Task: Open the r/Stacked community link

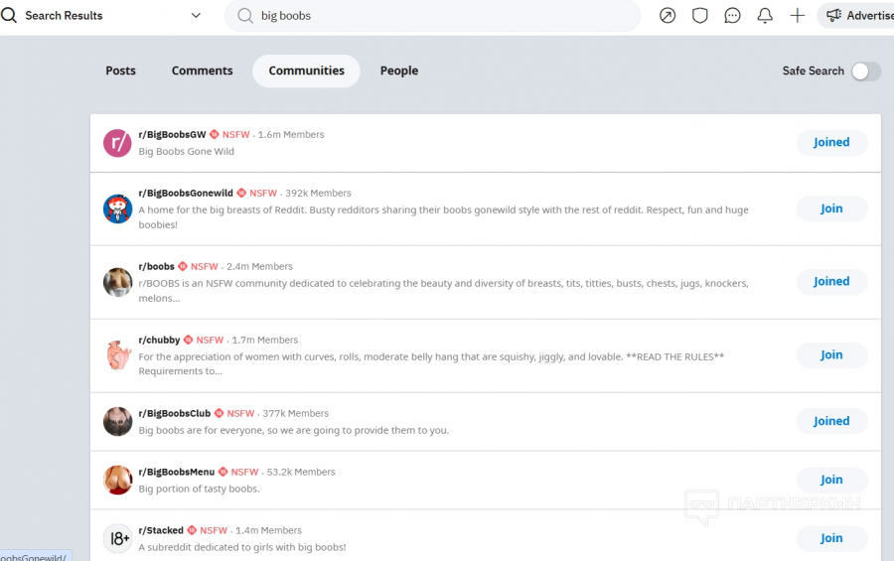Action: point(161,530)
